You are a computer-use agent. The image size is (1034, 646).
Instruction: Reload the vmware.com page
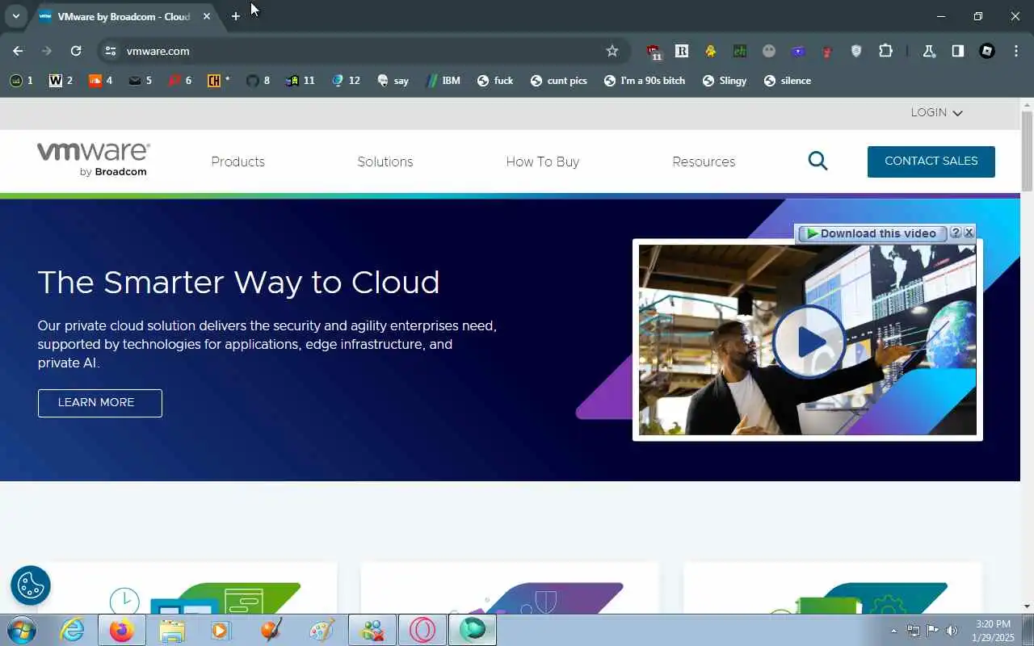pyautogui.click(x=76, y=51)
